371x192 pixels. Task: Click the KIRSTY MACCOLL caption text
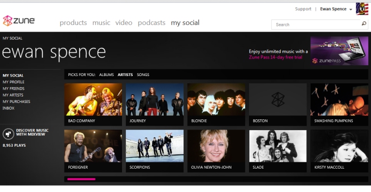329,167
